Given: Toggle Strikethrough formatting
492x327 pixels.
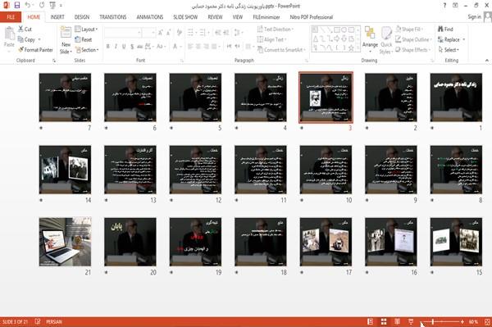Looking at the screenshot, I should click(x=140, y=47).
